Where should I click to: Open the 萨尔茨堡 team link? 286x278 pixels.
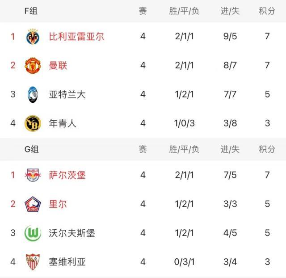[x=67, y=175]
